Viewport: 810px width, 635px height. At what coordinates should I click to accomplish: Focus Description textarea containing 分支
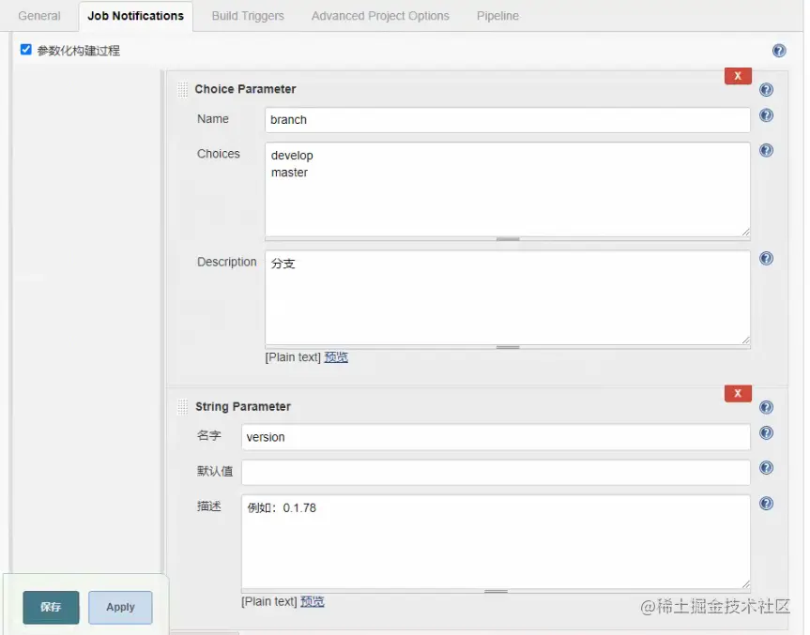[507, 297]
